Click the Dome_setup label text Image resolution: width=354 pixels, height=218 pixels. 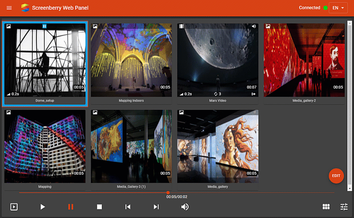[45, 101]
